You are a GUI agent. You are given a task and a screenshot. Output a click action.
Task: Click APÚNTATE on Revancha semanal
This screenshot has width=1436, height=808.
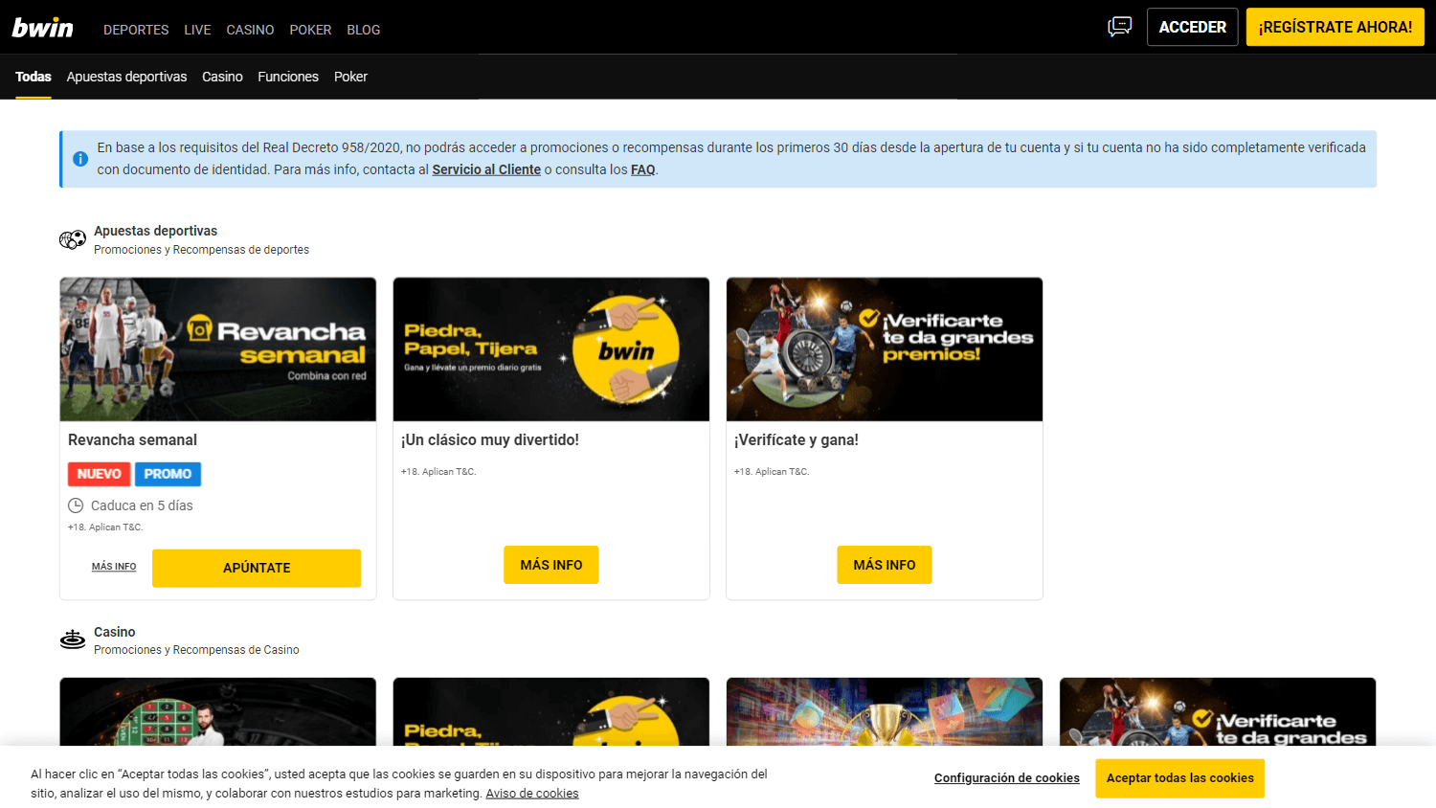click(x=257, y=568)
